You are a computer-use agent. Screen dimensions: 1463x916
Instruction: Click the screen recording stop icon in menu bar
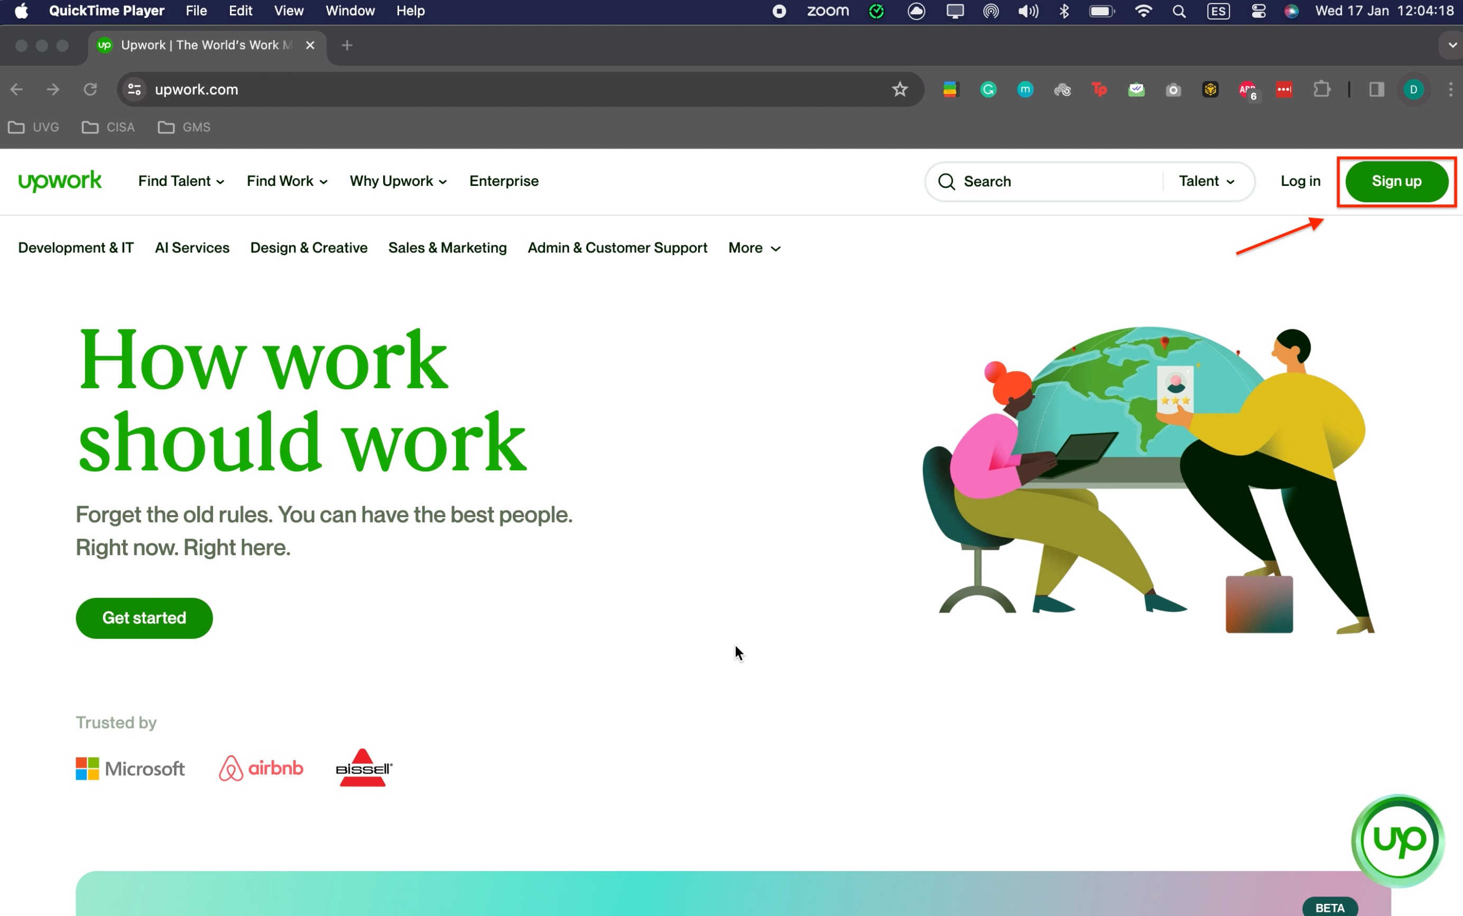click(779, 12)
